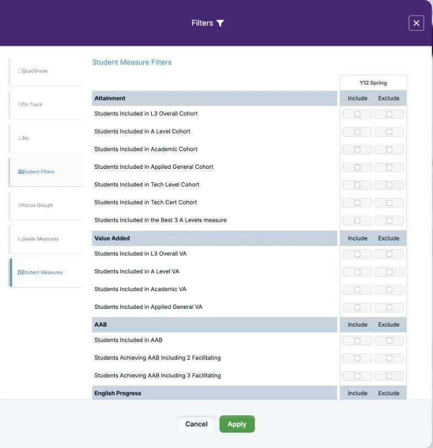This screenshot has height=448, width=433.
Task: Click the AAB section header
Action: (x=215, y=324)
